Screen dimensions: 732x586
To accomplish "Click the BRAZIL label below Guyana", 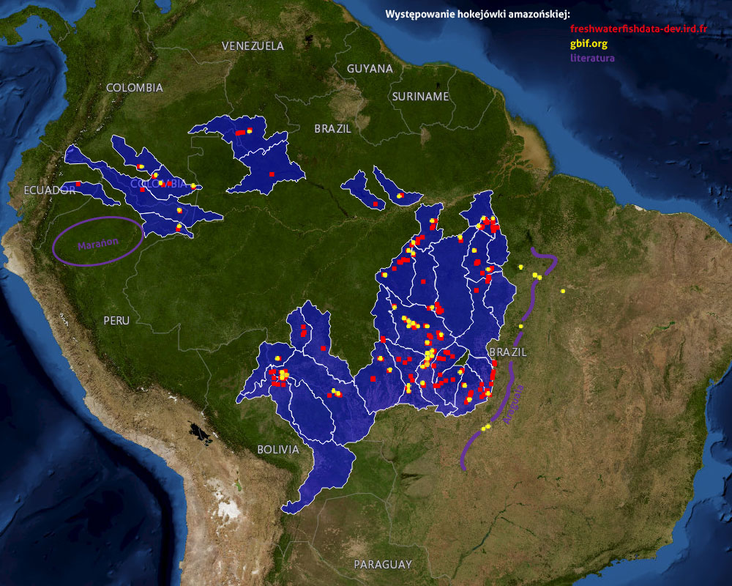I will pos(333,129).
